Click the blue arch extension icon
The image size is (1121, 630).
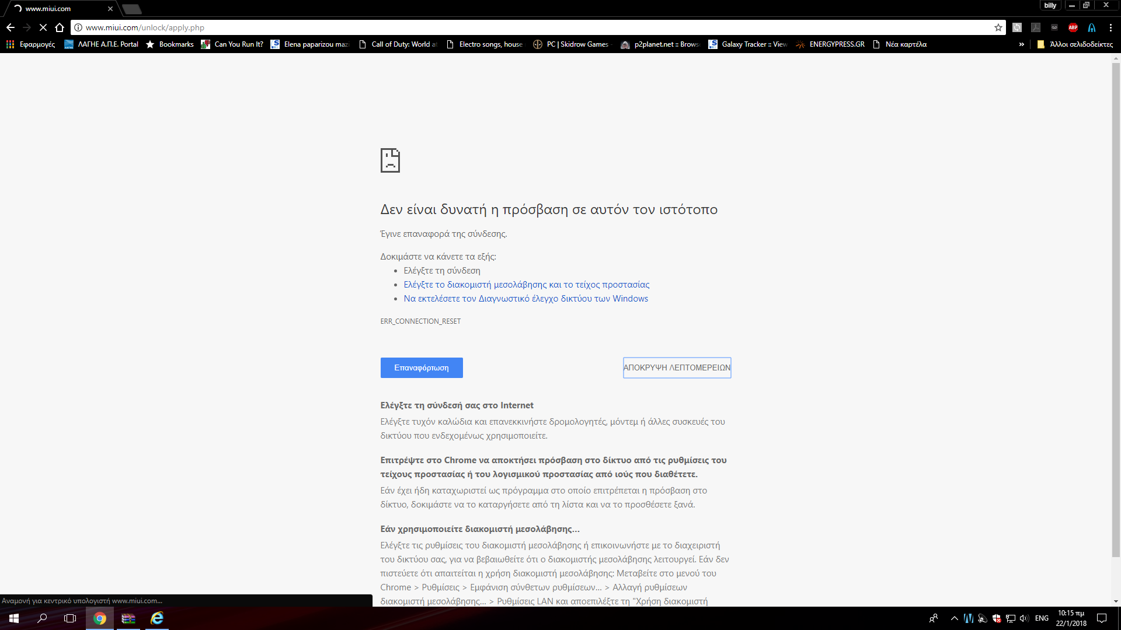tap(1092, 27)
